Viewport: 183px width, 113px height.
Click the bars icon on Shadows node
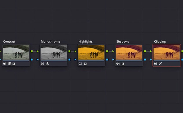[x=123, y=64]
